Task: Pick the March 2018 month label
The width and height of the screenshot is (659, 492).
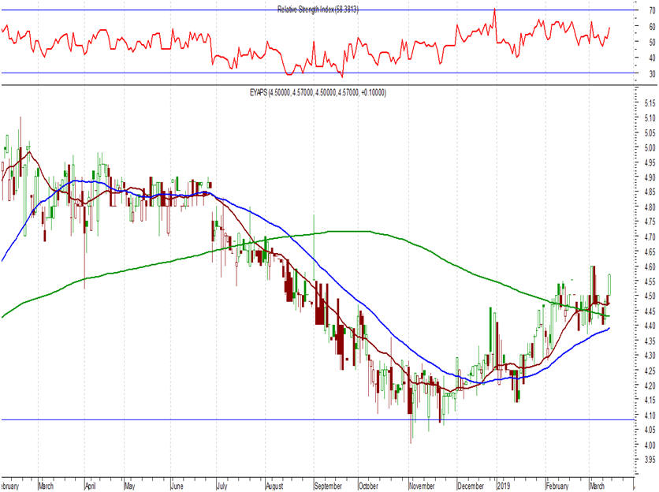Action: [x=46, y=486]
